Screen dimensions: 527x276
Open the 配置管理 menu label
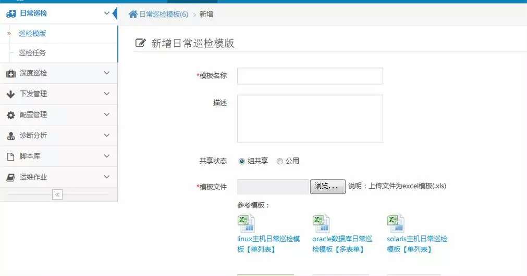[x=33, y=114]
